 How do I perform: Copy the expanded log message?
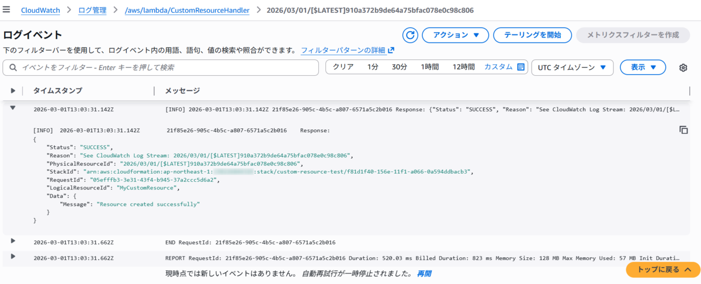click(x=683, y=130)
